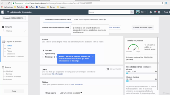
Task: Click the Campaña folder icon in sidebar
Action: click(3, 27)
